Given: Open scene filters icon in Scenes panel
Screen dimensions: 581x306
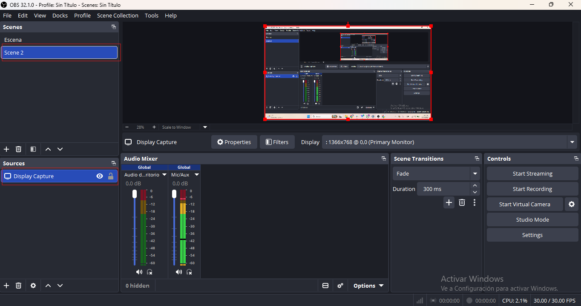Looking at the screenshot, I should coord(33,149).
